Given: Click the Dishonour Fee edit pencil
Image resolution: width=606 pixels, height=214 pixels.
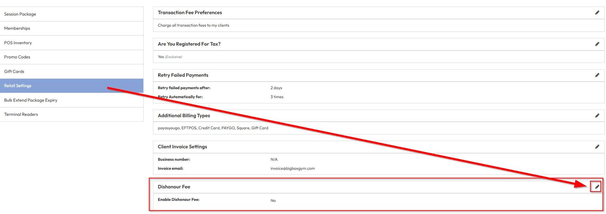Looking at the screenshot, I should 597,187.
